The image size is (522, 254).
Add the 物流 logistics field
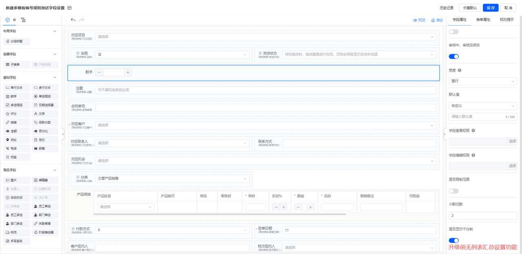[x=16, y=232]
